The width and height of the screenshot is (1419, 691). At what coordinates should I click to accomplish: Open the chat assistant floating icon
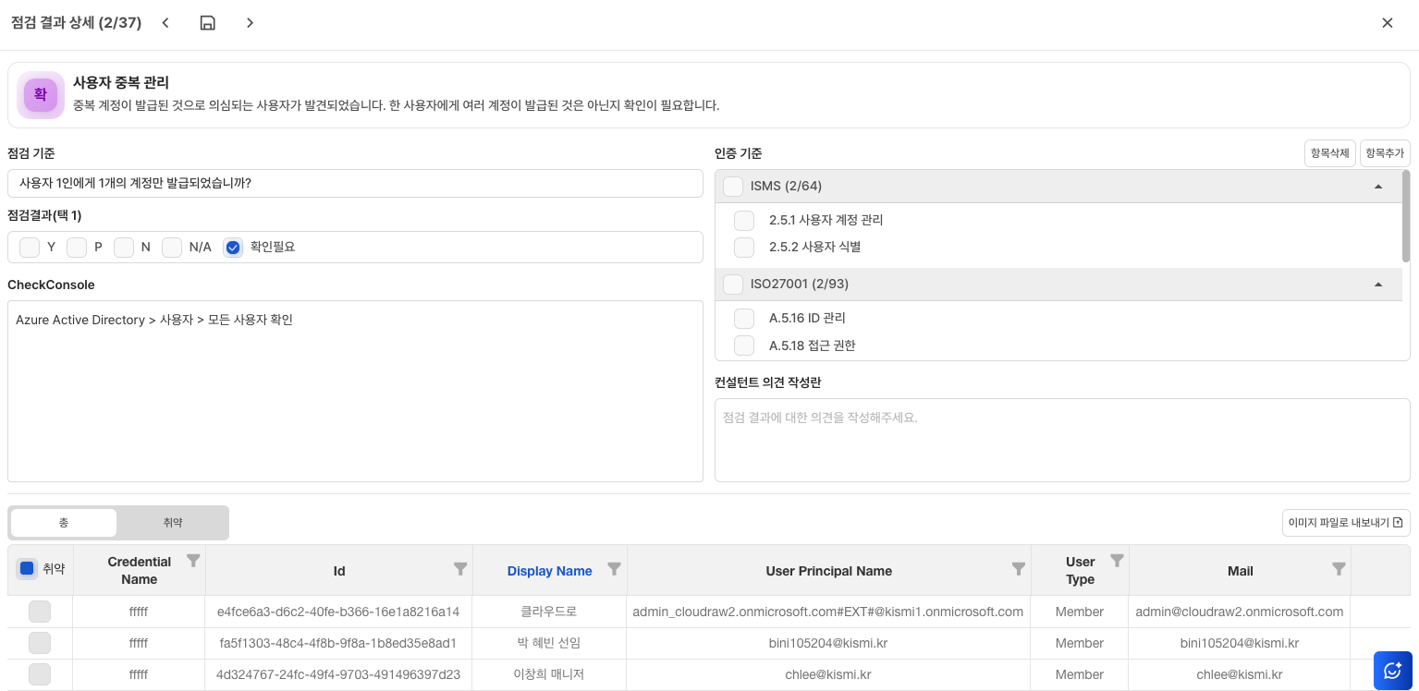pos(1392,671)
